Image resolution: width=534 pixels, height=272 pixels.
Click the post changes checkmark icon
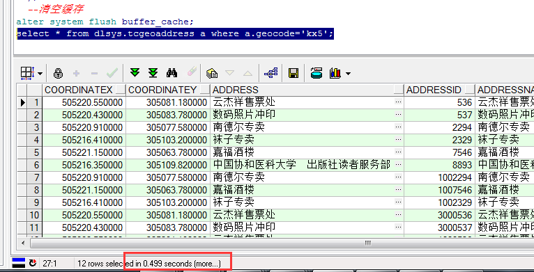(x=112, y=73)
